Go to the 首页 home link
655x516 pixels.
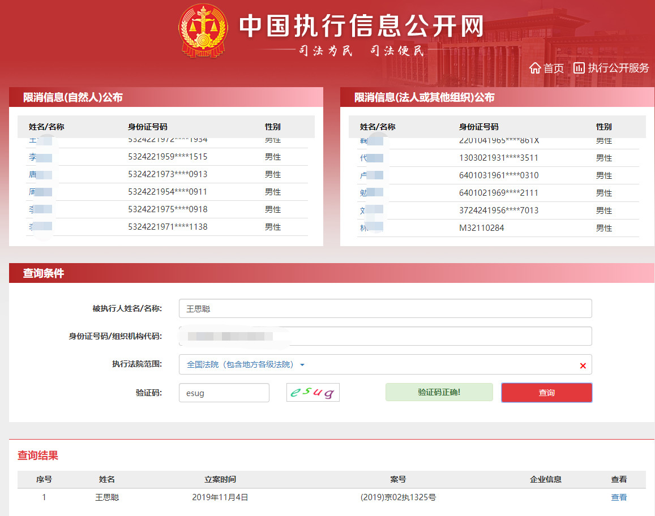[546, 68]
